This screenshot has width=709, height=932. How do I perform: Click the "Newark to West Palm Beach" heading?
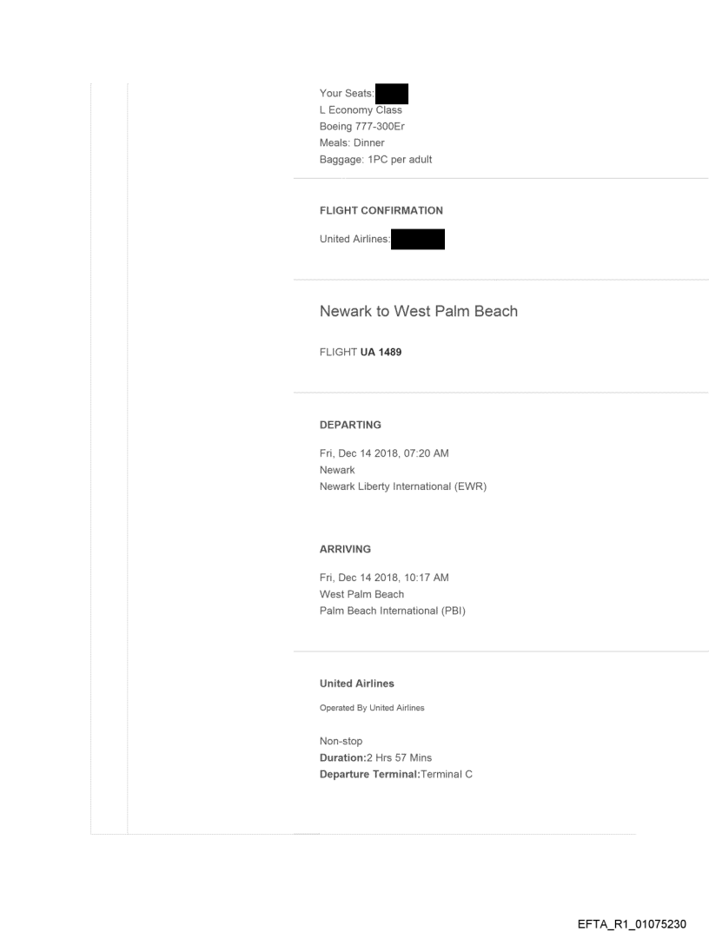click(x=418, y=311)
